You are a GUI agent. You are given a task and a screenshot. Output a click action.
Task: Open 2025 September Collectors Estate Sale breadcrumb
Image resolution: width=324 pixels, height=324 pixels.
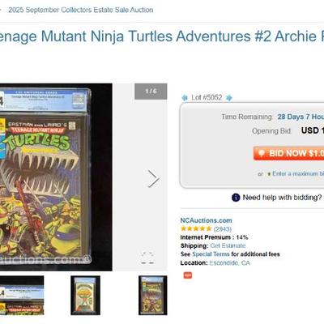coord(81,10)
